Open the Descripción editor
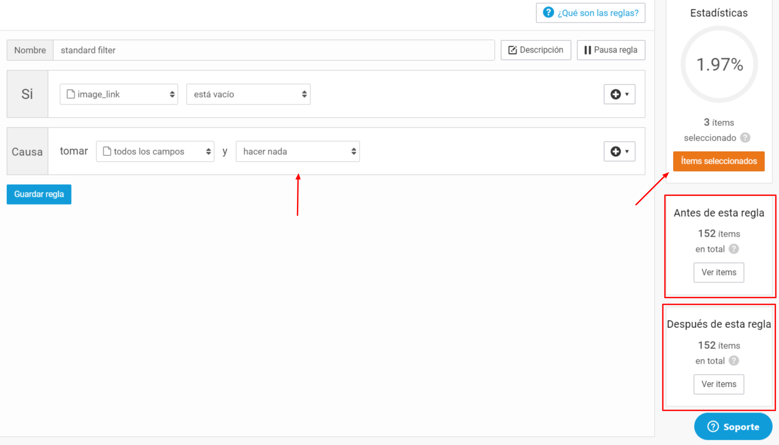Viewport: 779px width, 445px height. click(536, 50)
